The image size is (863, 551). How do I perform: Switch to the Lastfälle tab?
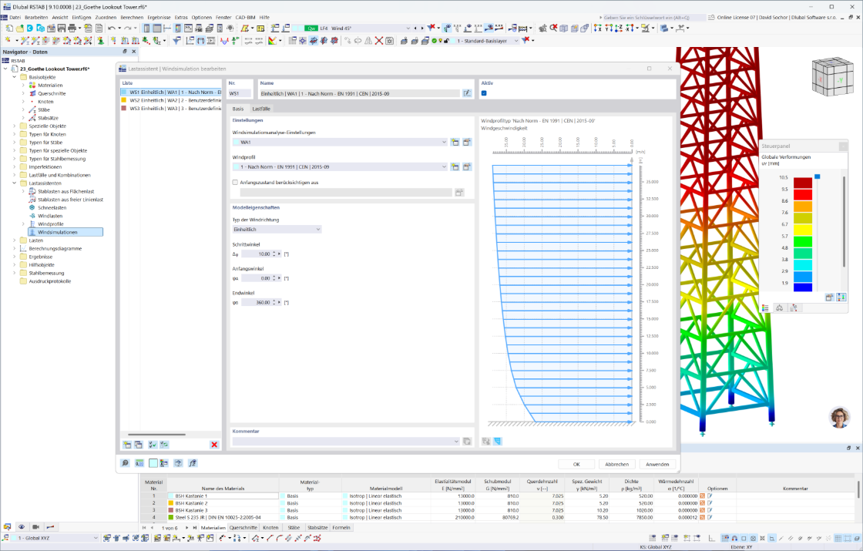point(261,109)
